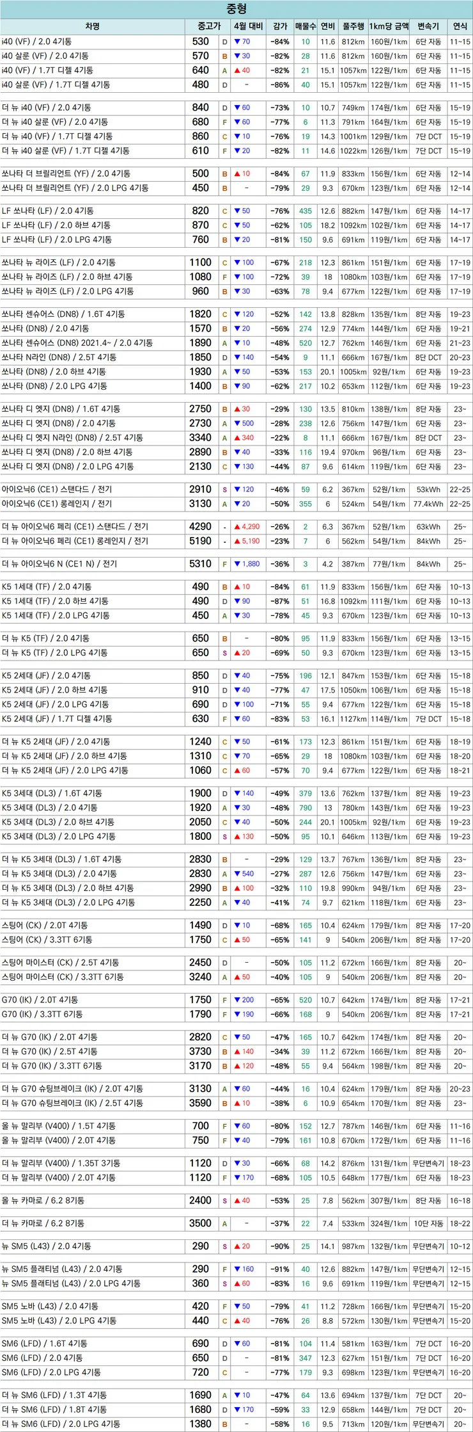Screen dimensions: 473x1432
Task: Select the "중고가" column header
Action: [x=208, y=26]
